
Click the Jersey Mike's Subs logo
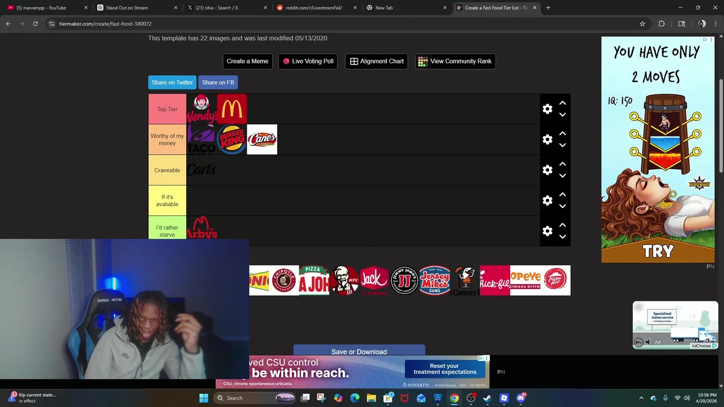(x=434, y=280)
